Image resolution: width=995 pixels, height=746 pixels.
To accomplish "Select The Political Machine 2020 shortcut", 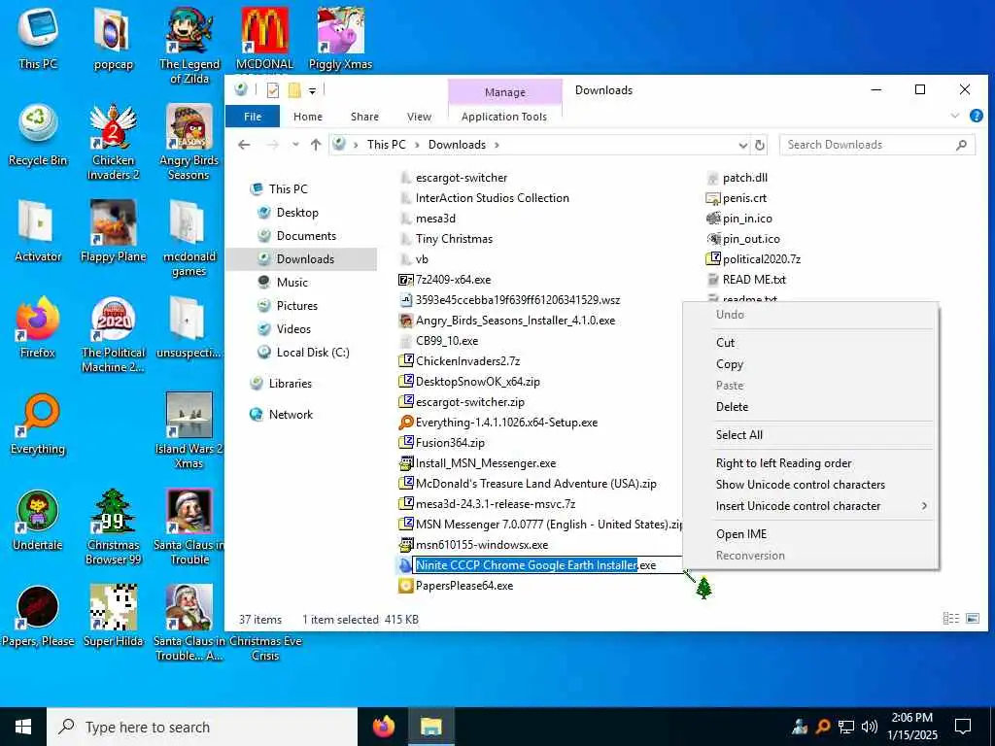I will (113, 335).
